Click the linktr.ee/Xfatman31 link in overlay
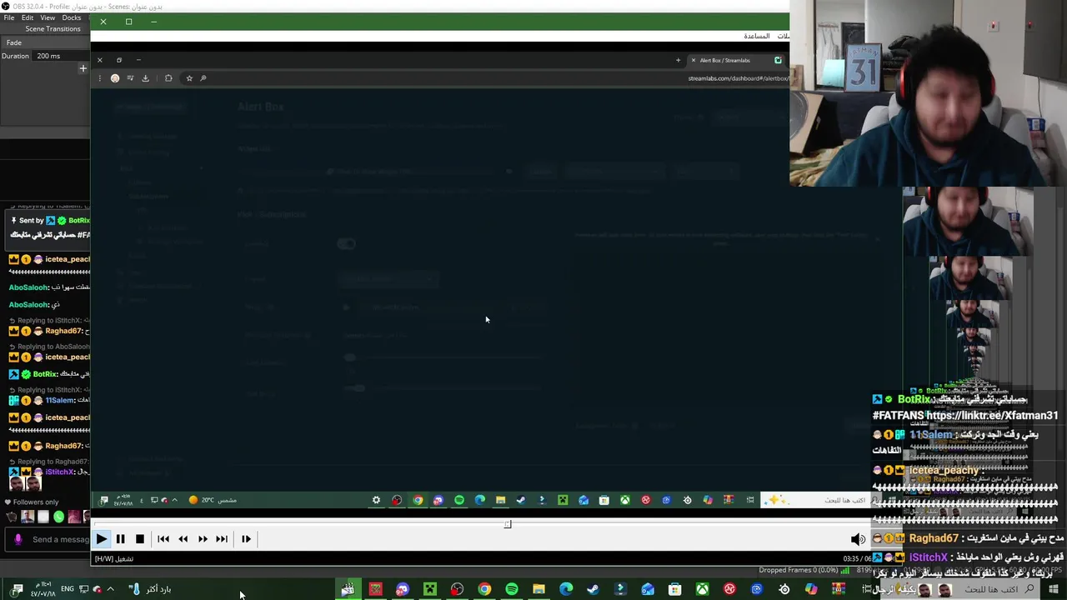Screen dimensions: 1067x600 click(x=991, y=415)
